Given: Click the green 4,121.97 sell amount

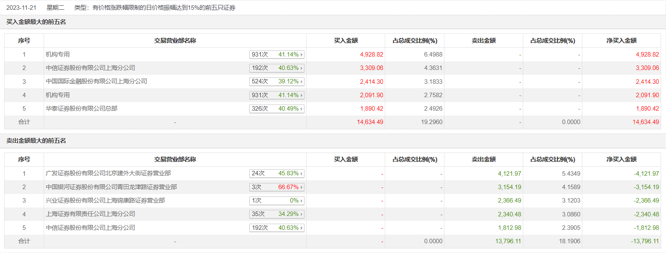Looking at the screenshot, I should pyautogui.click(x=509, y=174).
